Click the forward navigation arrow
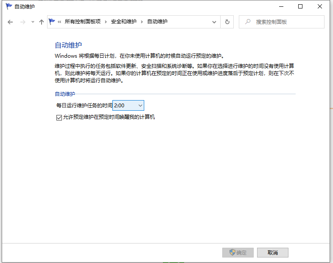 23,22
